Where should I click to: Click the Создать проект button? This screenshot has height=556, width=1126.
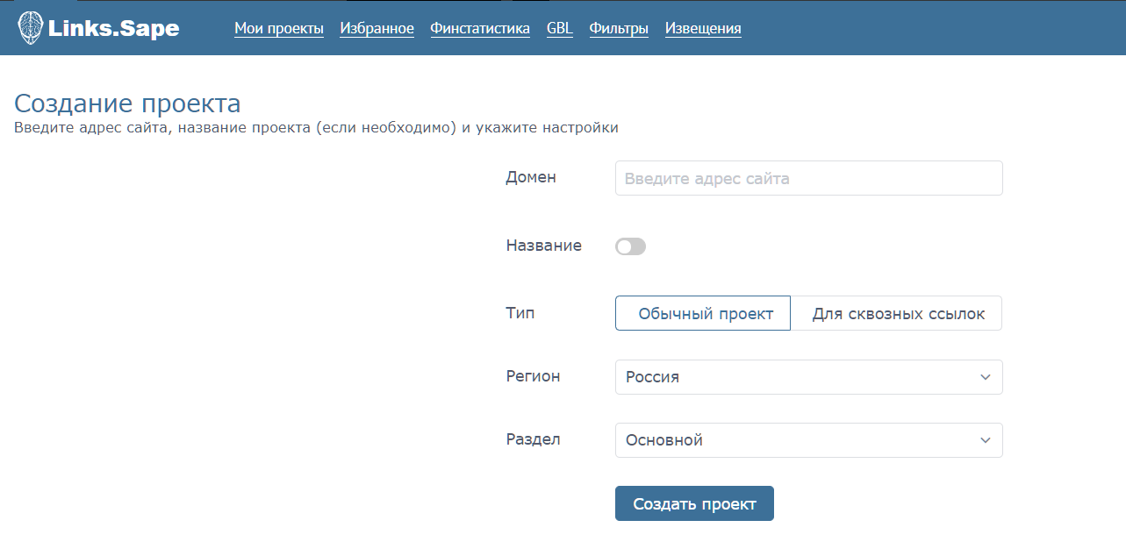[694, 503]
